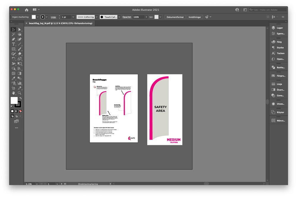This screenshot has height=197, width=297.
Task: Select the Rectangle tool
Action: (x=13, y=49)
